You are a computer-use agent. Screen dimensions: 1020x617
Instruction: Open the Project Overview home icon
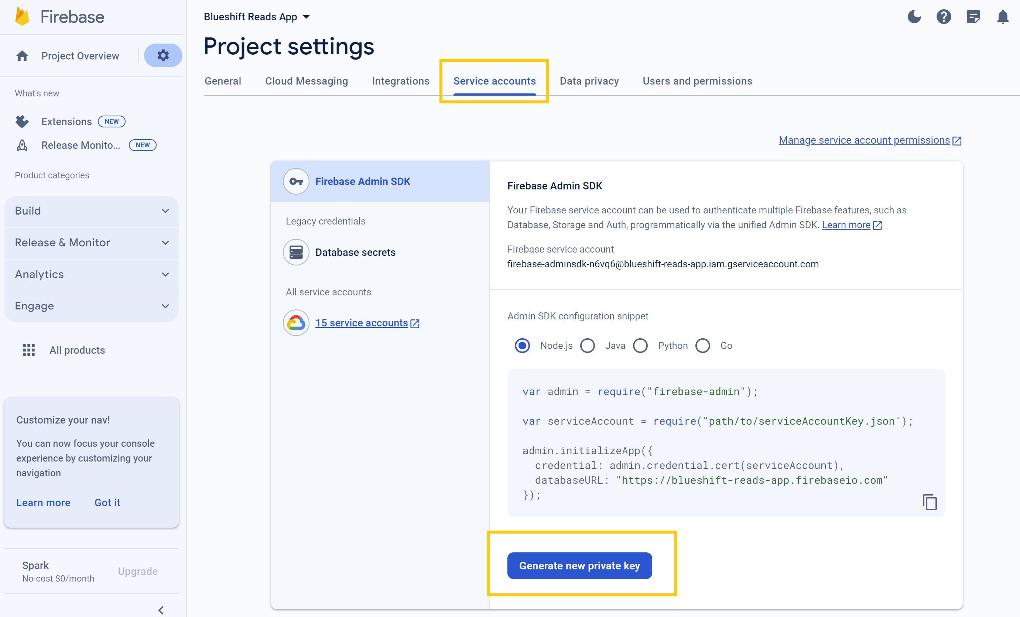click(23, 56)
